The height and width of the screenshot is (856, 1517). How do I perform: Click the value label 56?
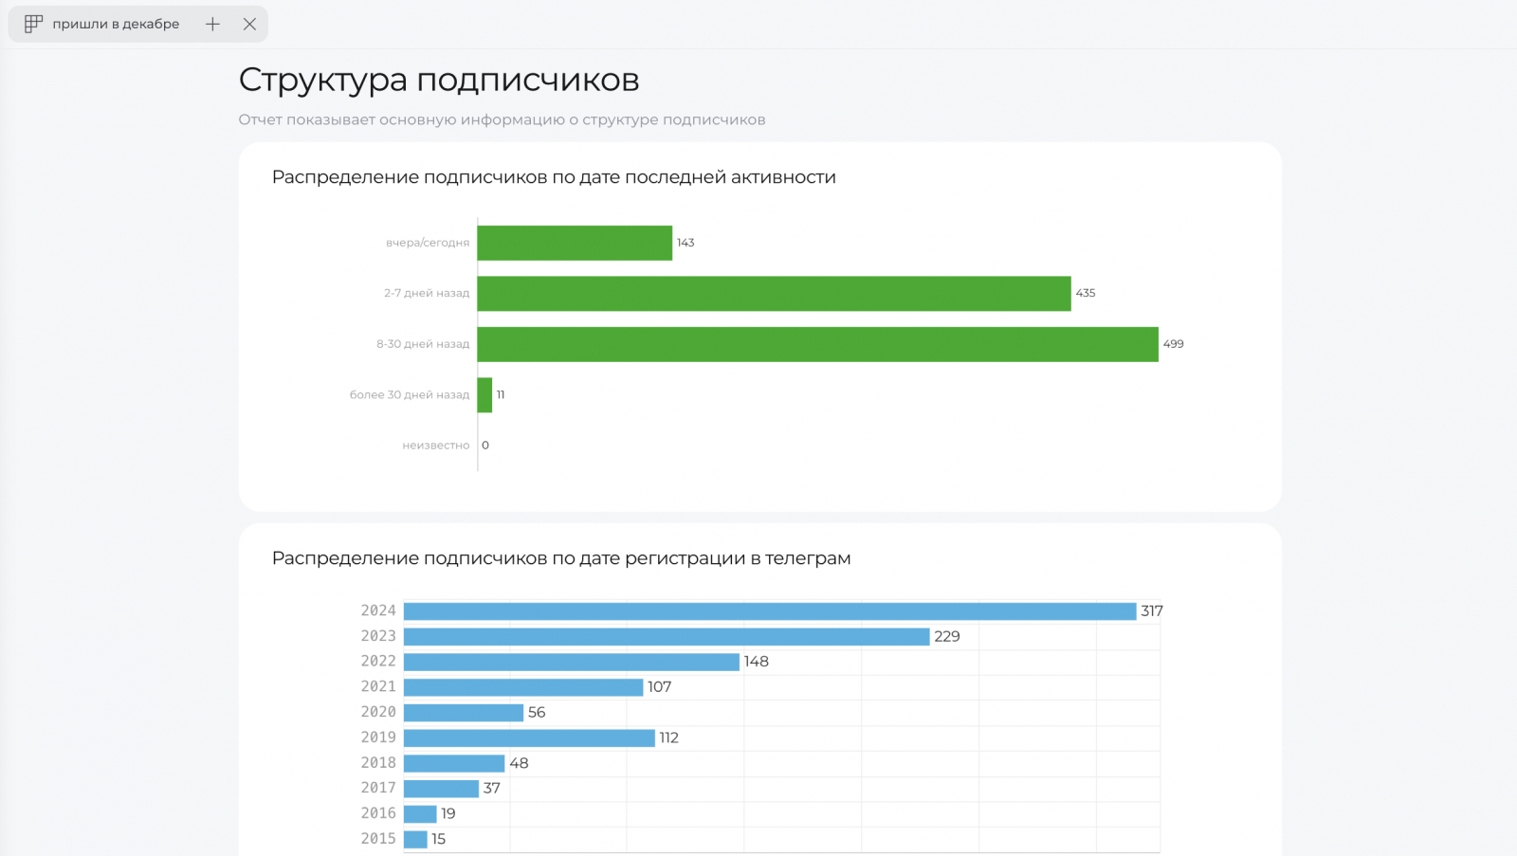[x=537, y=713]
